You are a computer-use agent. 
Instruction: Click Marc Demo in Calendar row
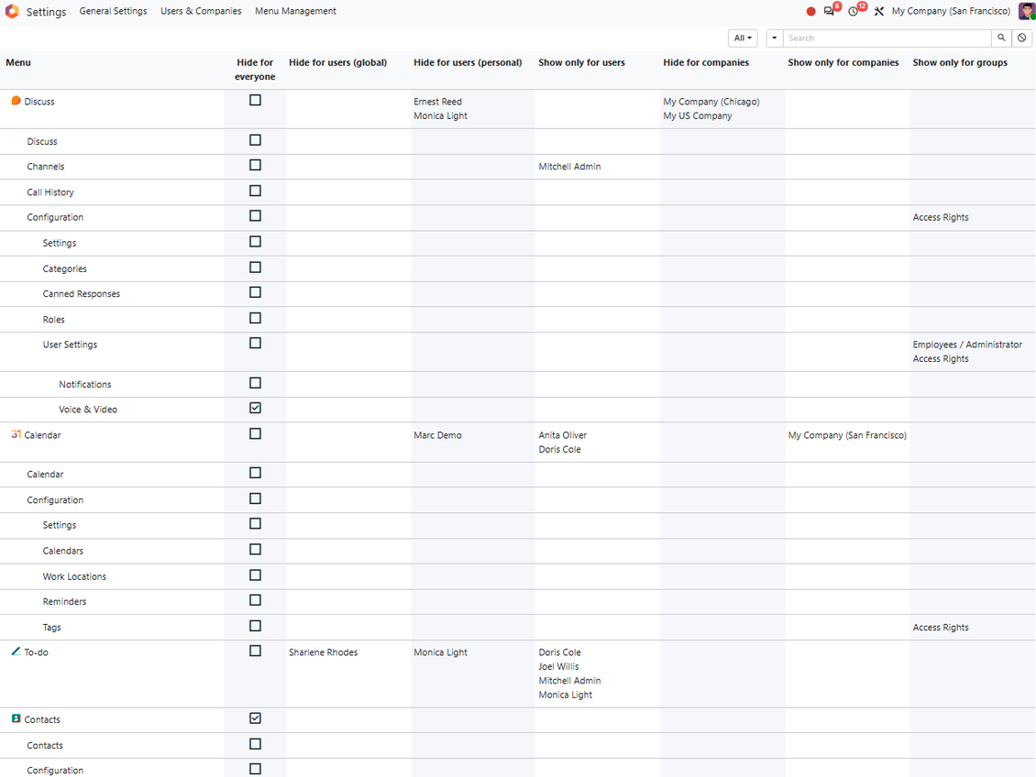point(437,435)
